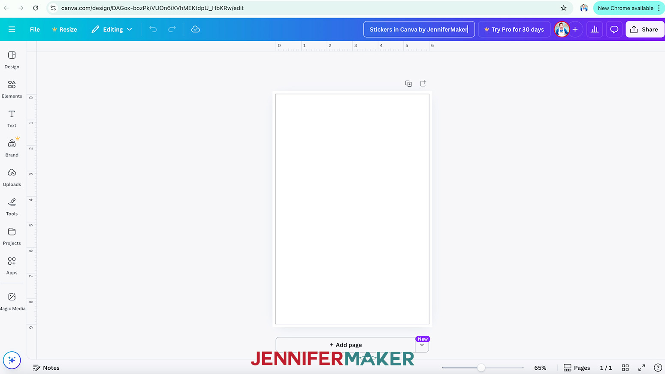Open the Tools panel
The image size is (665, 374).
pos(12,207)
